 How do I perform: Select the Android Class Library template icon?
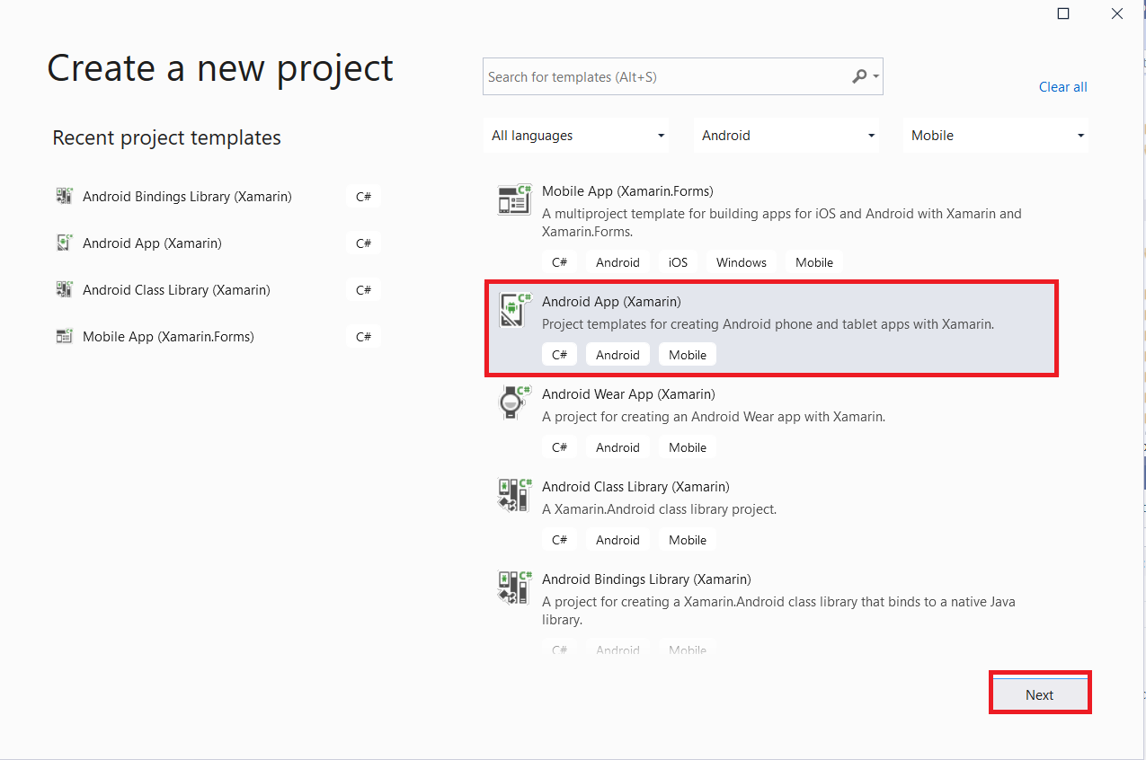[515, 495]
